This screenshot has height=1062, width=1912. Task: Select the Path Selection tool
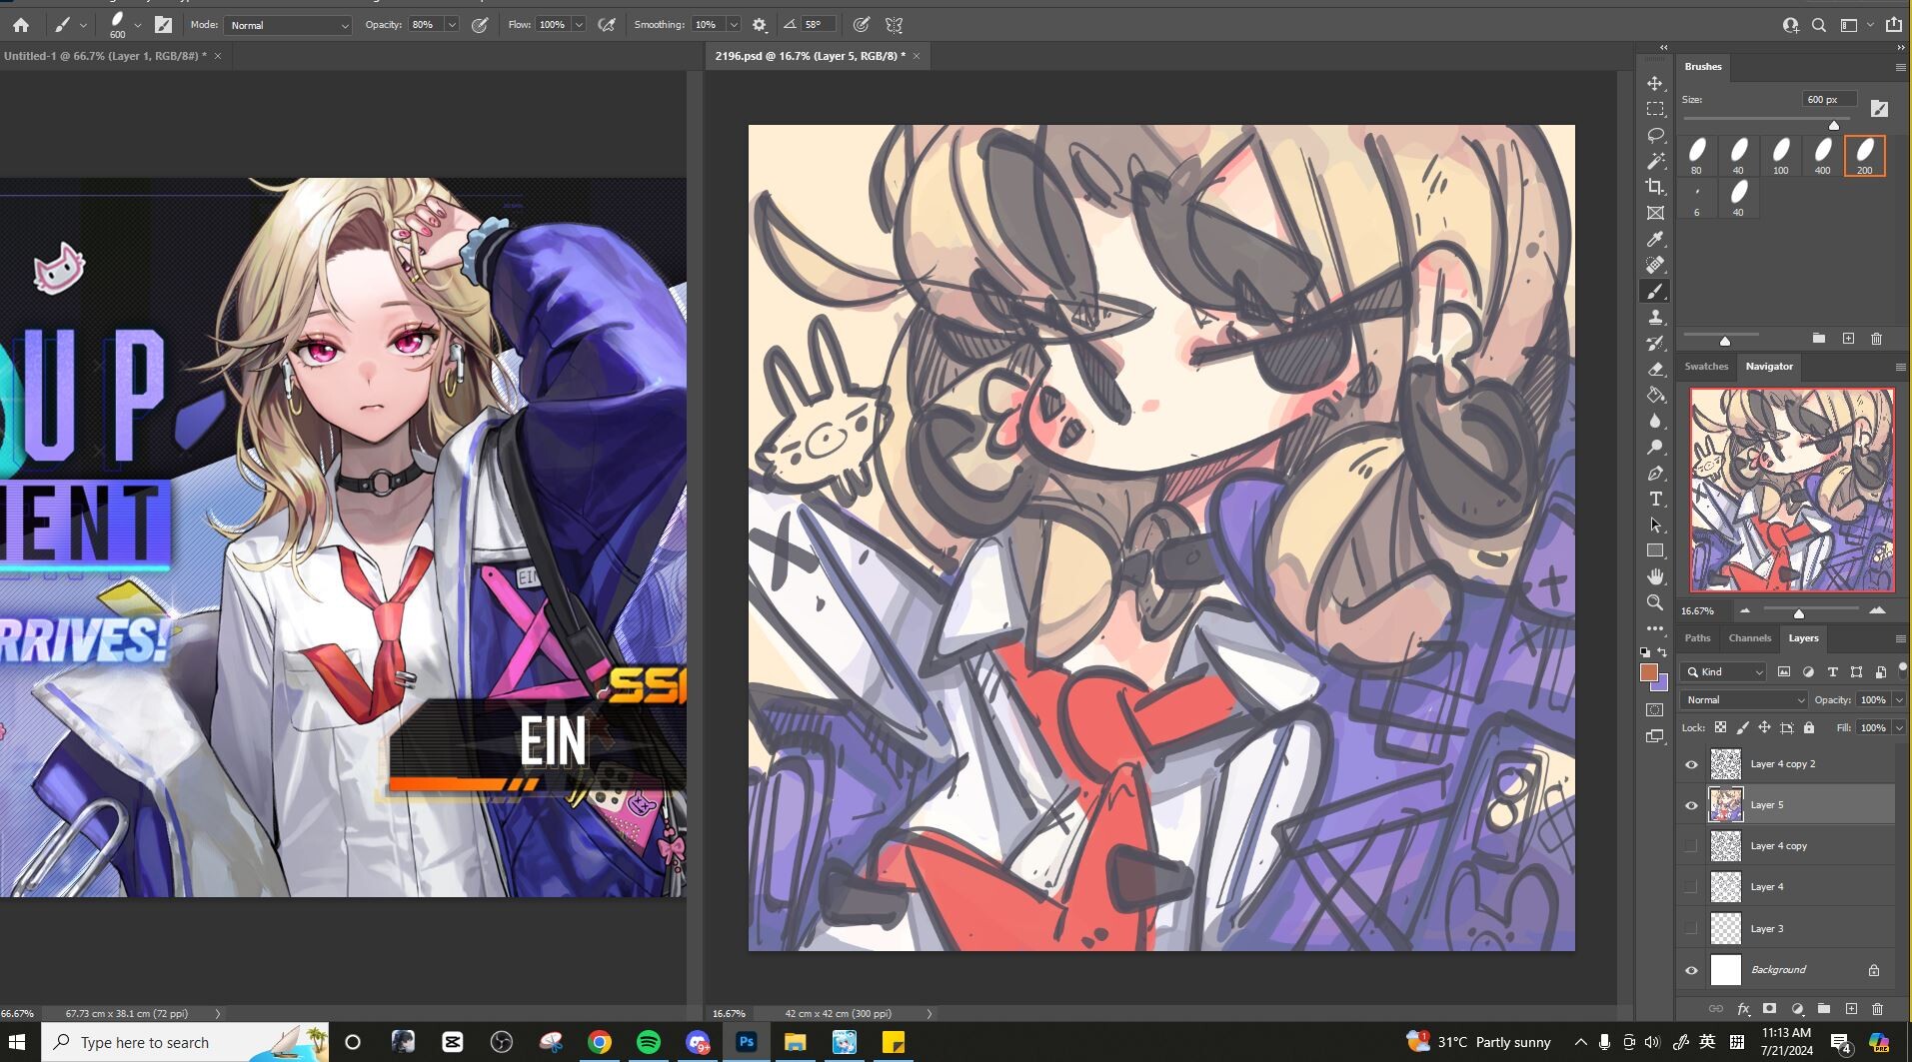(1655, 525)
